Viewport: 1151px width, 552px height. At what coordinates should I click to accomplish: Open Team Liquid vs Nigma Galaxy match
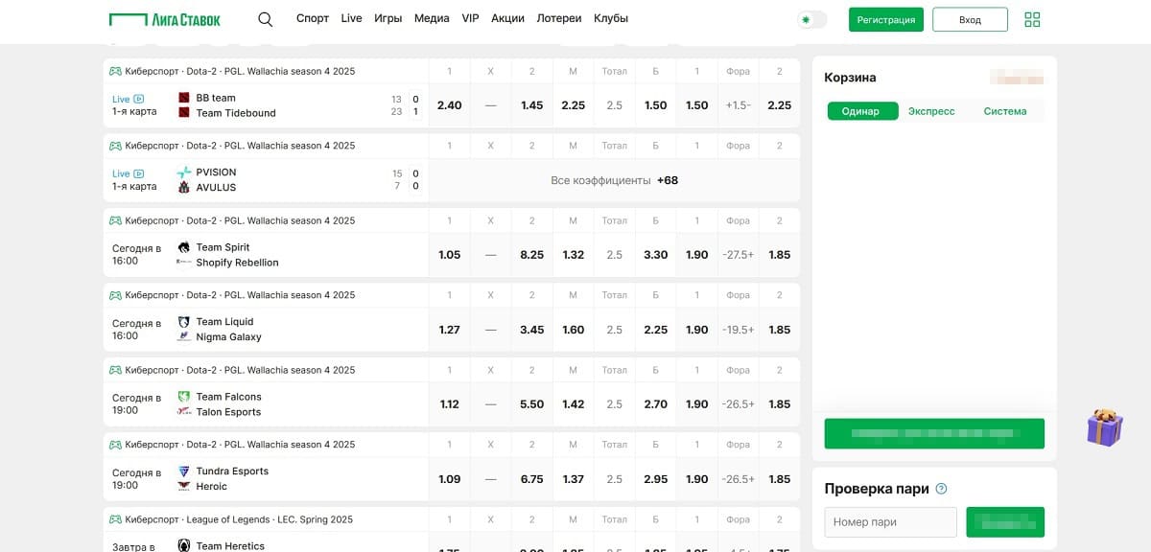point(266,330)
